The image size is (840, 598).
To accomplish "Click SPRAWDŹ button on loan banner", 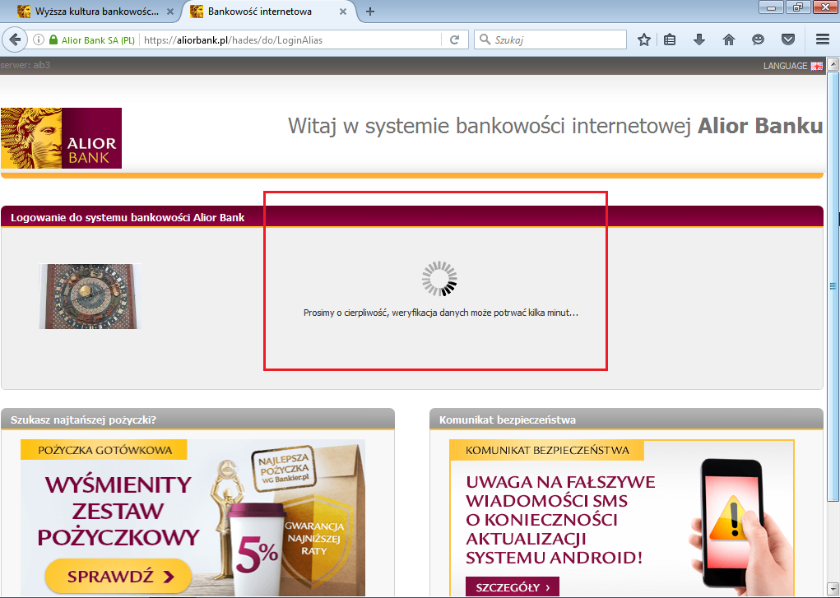I will tap(118, 576).
